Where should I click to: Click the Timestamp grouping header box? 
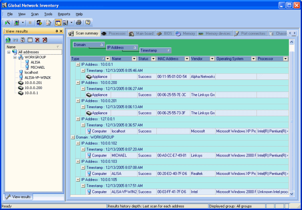coord(156,50)
